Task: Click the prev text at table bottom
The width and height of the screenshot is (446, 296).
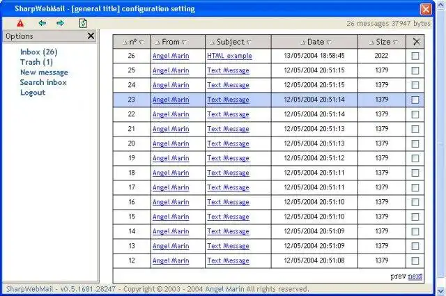Action: point(398,276)
